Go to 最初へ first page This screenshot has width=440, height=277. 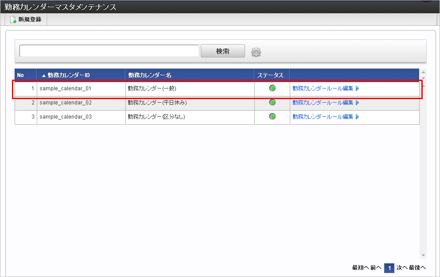point(360,268)
